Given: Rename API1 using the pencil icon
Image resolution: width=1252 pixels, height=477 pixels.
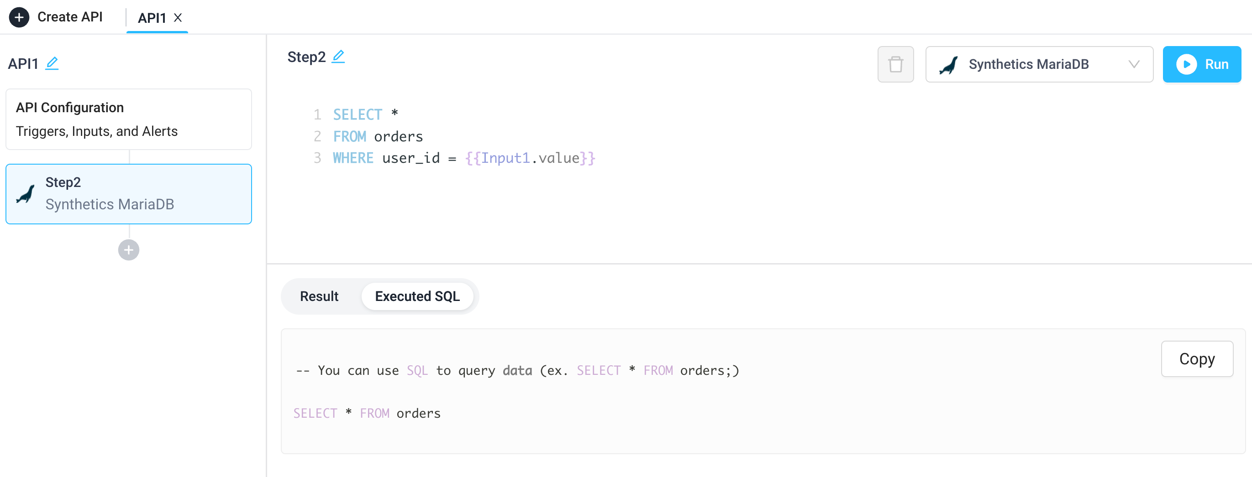Looking at the screenshot, I should tap(53, 62).
